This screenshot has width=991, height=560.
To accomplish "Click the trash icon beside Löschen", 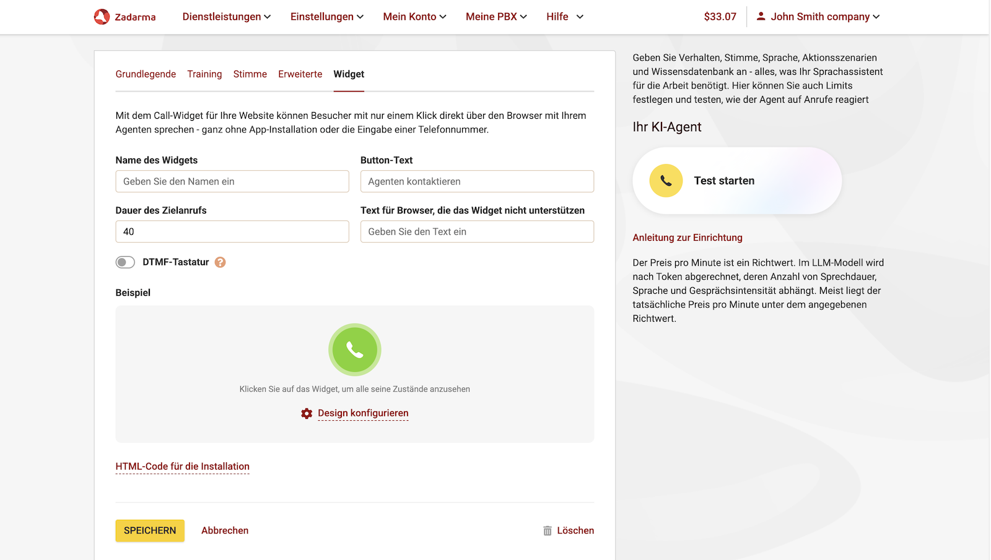I will [548, 530].
